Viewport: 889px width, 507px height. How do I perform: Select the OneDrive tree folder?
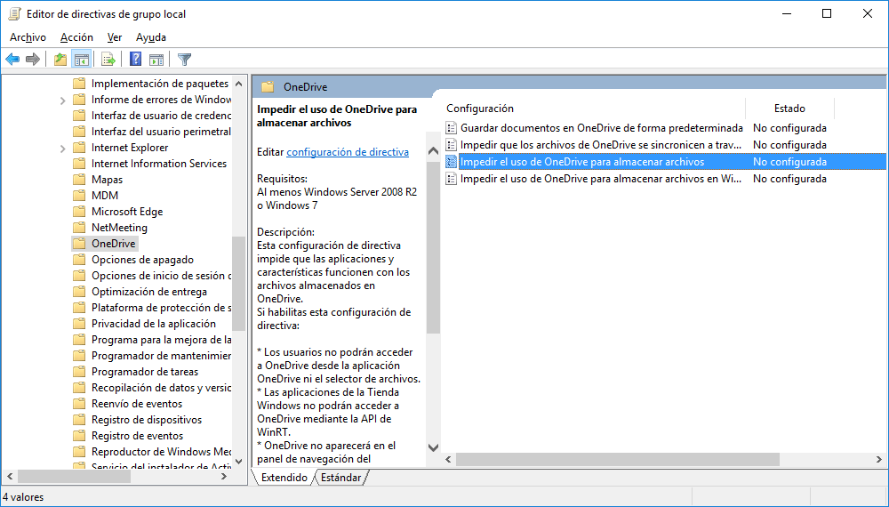[x=114, y=244]
